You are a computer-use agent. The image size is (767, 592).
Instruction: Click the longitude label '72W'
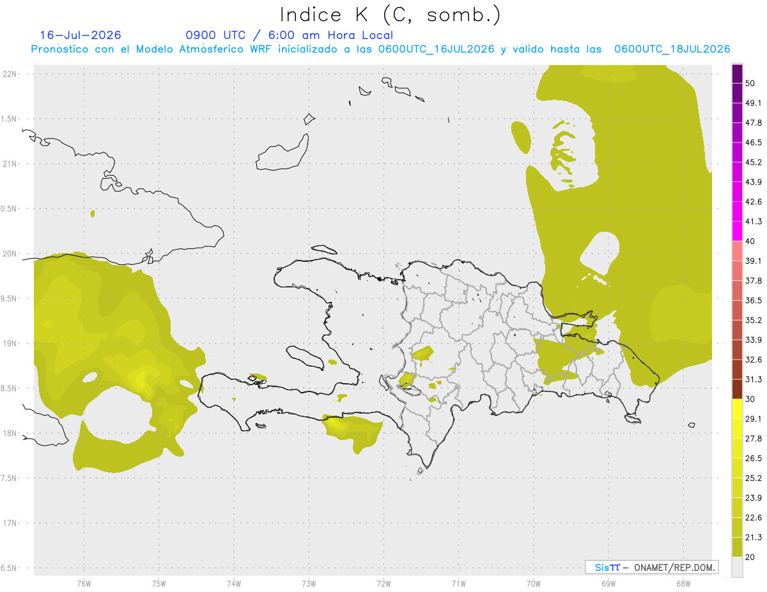(x=383, y=583)
